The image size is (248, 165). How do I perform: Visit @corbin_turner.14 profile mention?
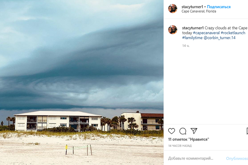[219, 38]
